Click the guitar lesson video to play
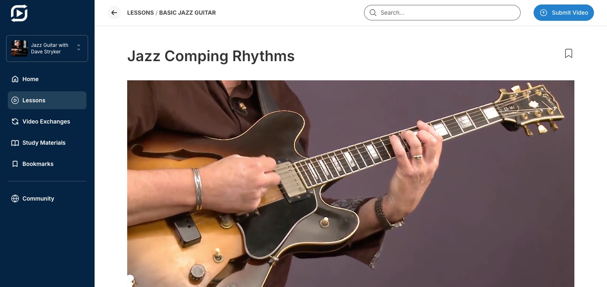The height and width of the screenshot is (287, 607). tap(351, 183)
